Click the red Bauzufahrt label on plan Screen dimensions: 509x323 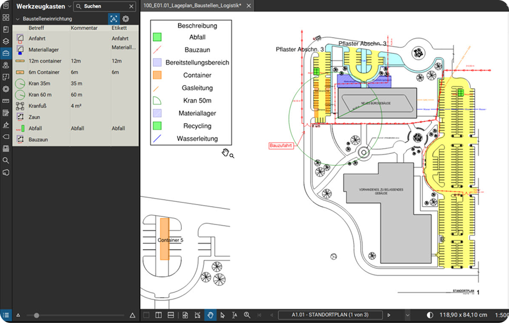281,145
